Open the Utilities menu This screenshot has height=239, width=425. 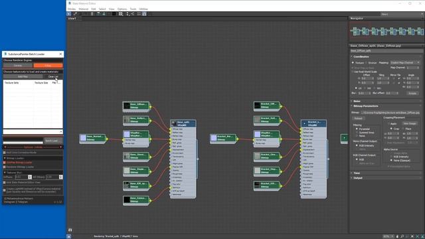tap(143, 9)
